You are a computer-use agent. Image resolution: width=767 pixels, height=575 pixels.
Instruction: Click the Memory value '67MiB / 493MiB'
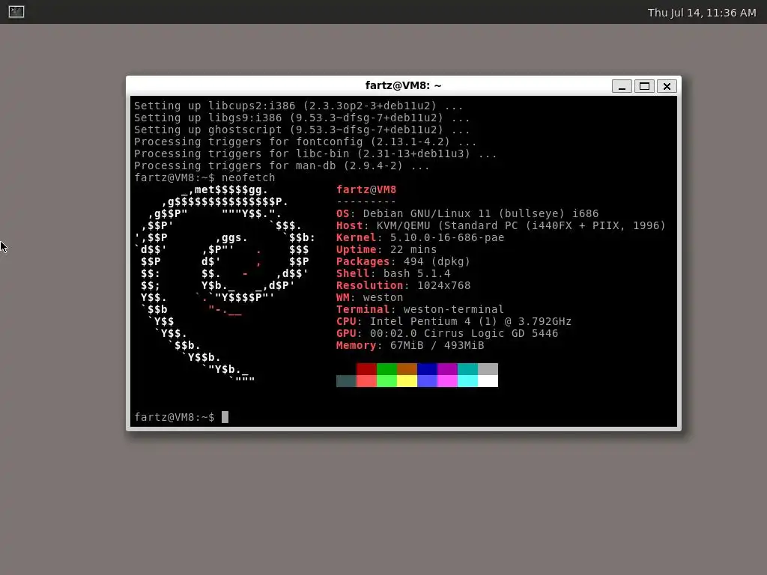click(x=437, y=345)
